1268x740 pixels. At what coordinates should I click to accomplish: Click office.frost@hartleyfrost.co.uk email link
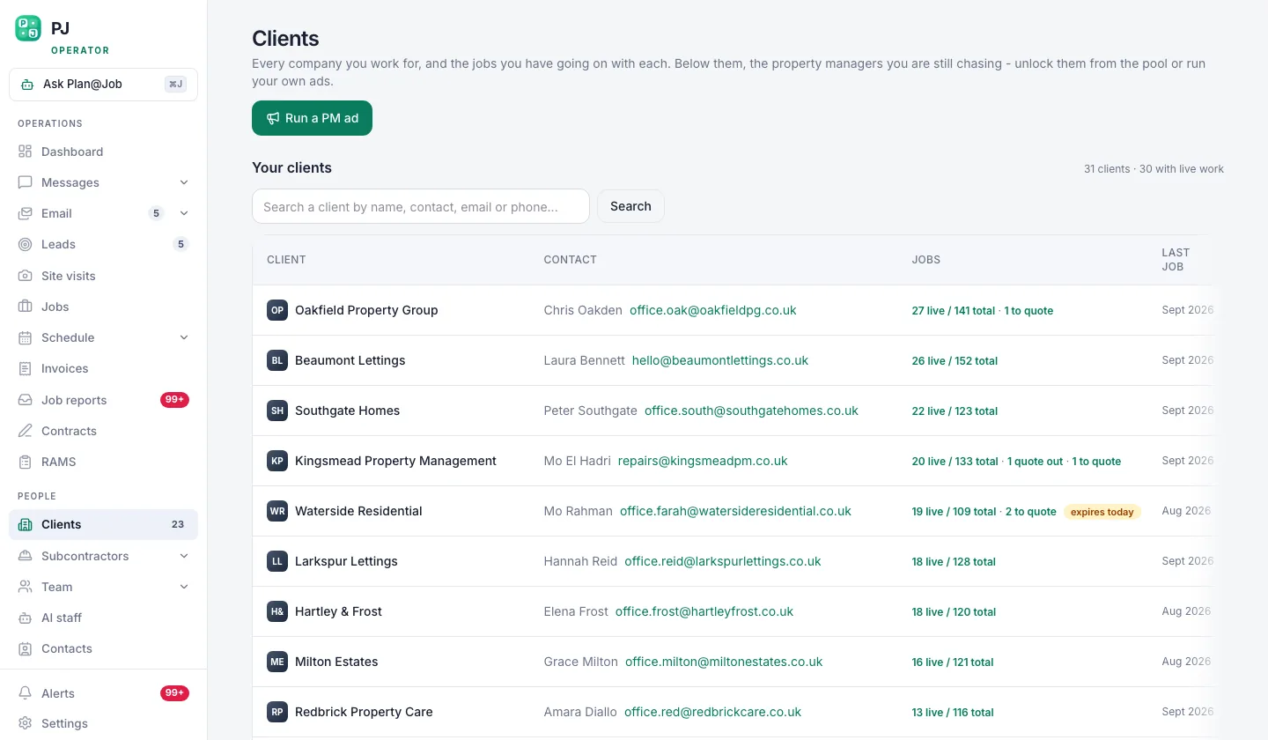(704, 611)
